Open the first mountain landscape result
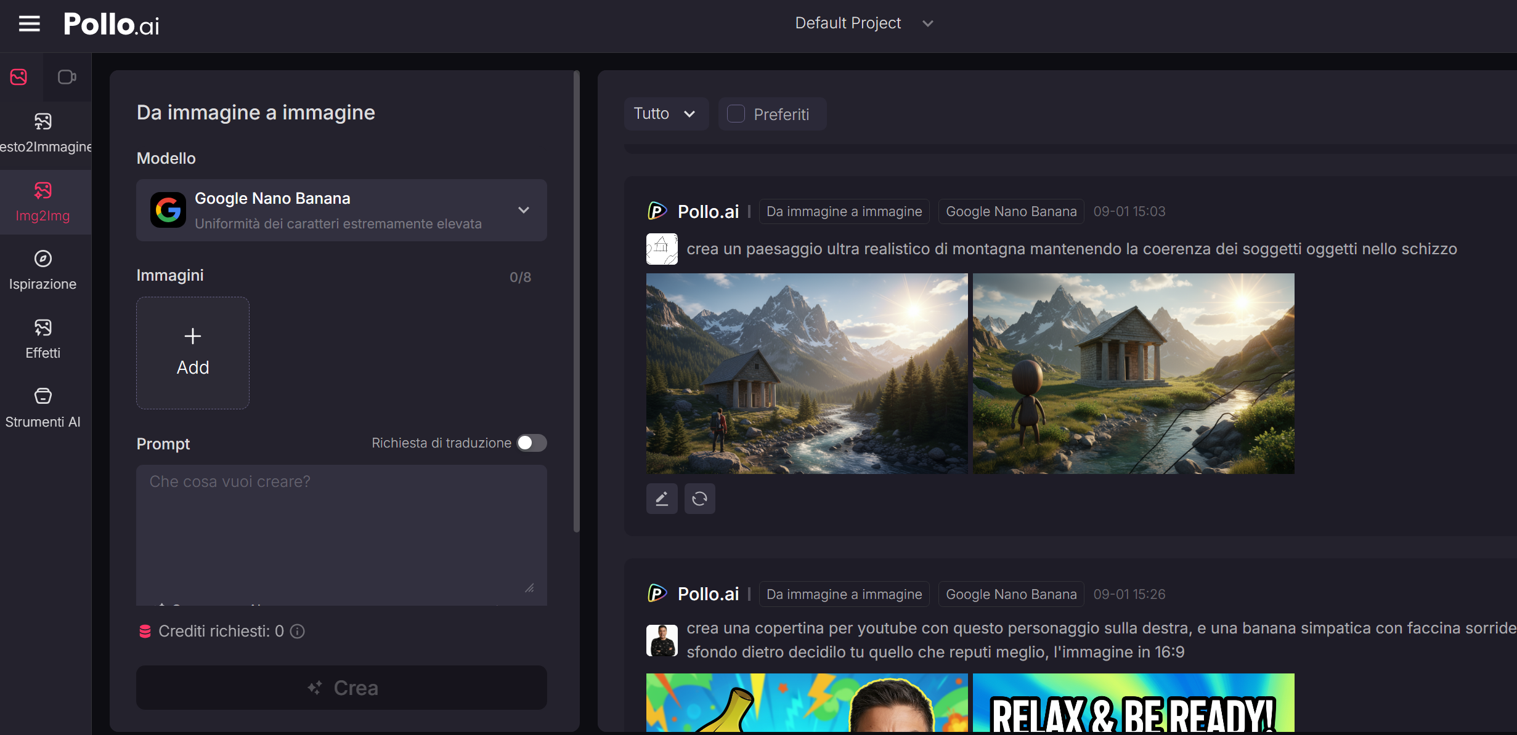1517x735 pixels. click(x=807, y=374)
